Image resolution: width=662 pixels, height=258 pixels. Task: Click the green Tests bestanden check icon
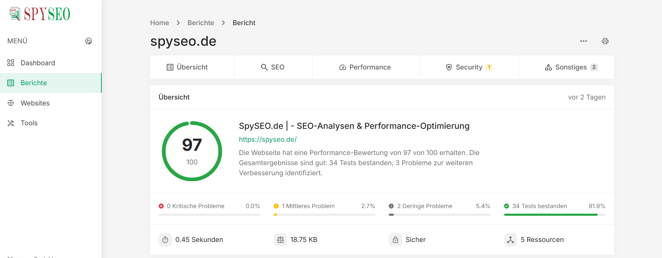506,206
